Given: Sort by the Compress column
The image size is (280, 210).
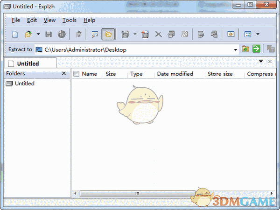Looking at the screenshot, I should 260,74.
